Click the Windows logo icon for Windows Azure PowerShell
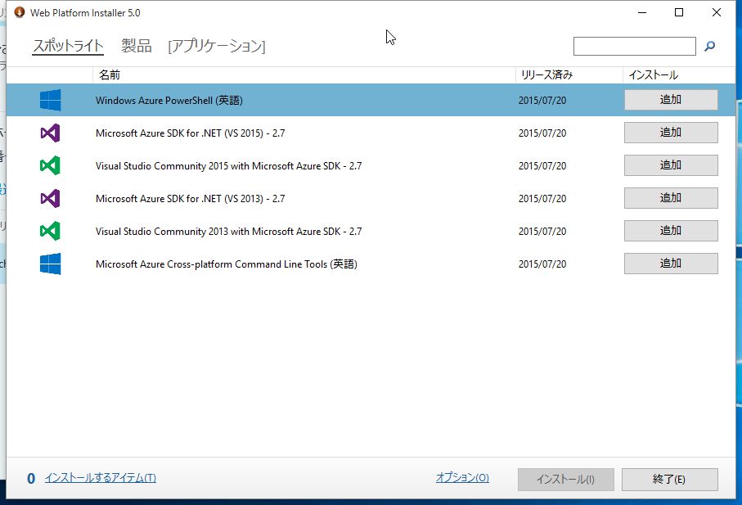This screenshot has height=505, width=742. tap(50, 100)
